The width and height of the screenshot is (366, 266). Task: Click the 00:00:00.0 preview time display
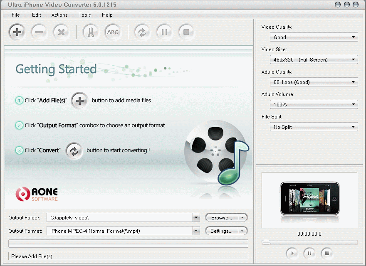coord(309,234)
